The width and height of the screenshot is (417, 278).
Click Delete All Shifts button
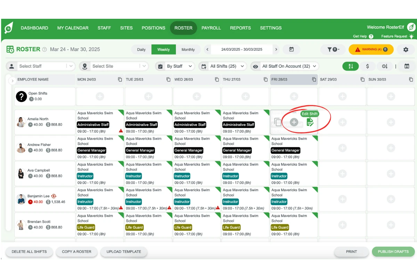click(29, 252)
